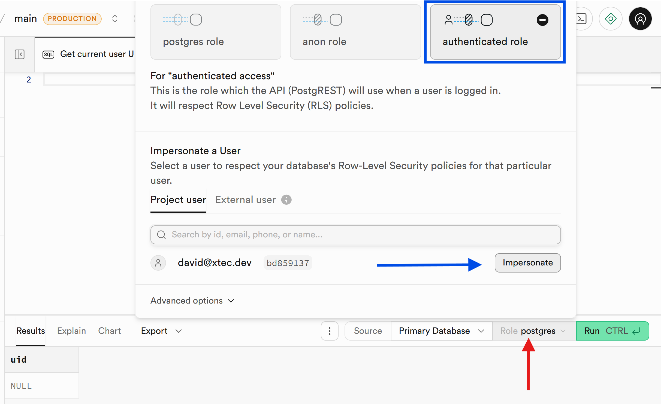Click the green diamond assistant icon
The image size is (661, 404).
pos(611,19)
